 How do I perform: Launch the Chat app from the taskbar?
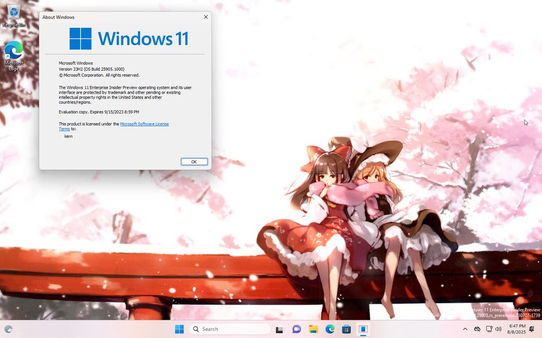pyautogui.click(x=296, y=329)
